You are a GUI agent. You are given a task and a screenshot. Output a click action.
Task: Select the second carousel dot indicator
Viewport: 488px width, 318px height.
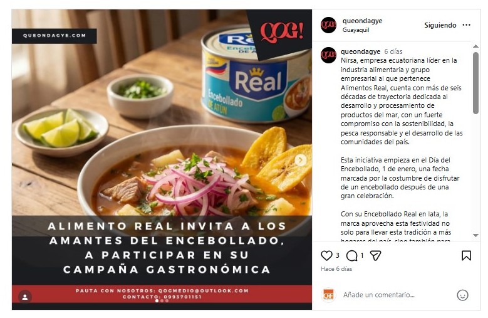tap(162, 301)
